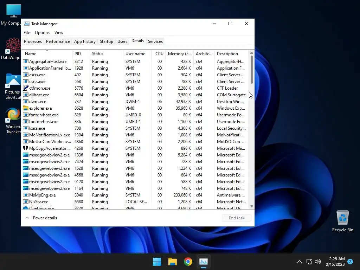Switch to the Users tab
Screen dimensions: 360x270
pos(122,41)
